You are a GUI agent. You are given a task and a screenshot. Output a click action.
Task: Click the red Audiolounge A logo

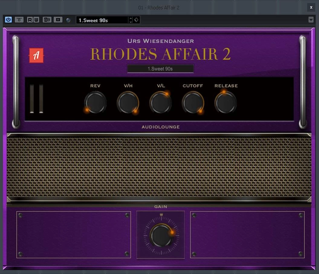(36, 55)
